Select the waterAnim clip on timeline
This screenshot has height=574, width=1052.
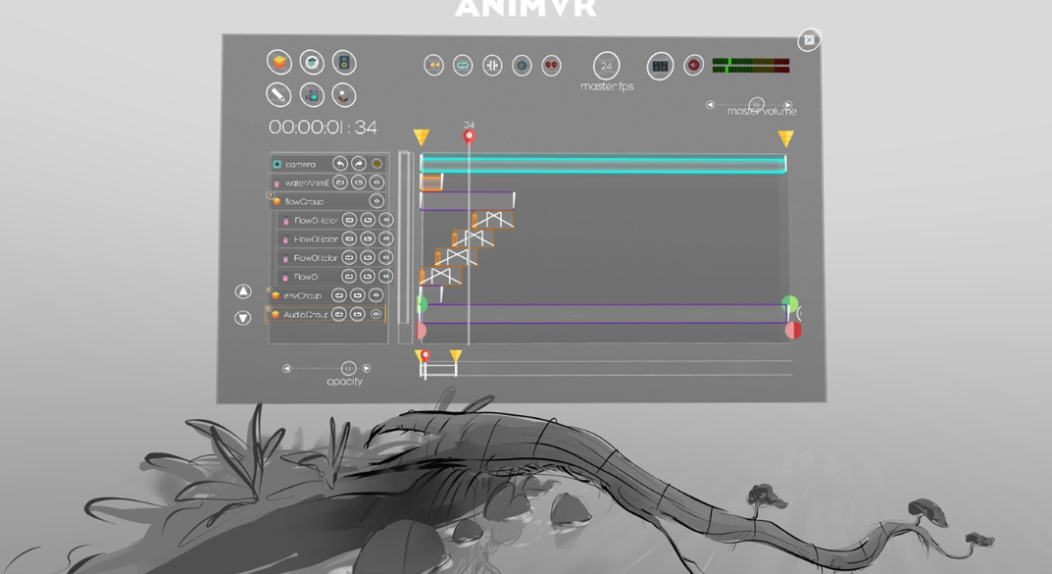pyautogui.click(x=431, y=182)
